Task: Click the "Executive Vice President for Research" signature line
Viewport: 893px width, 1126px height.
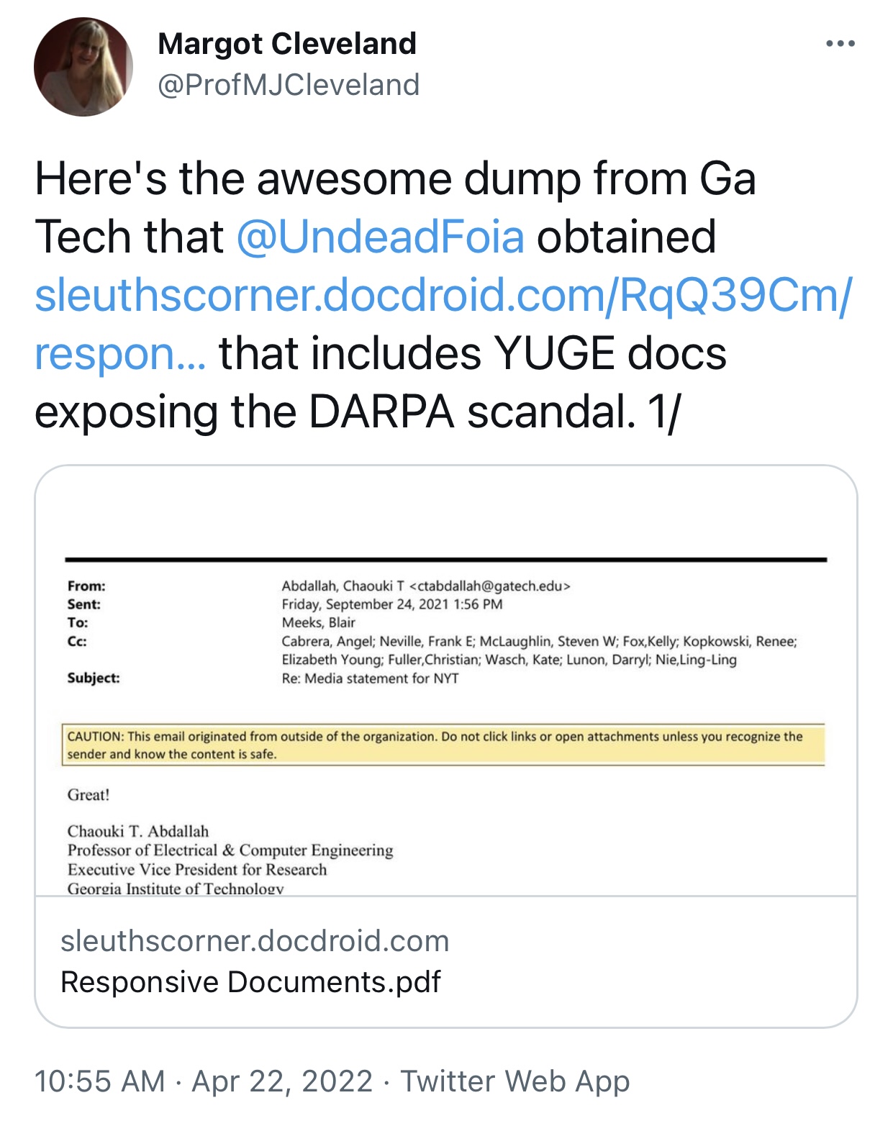Action: click(x=197, y=869)
